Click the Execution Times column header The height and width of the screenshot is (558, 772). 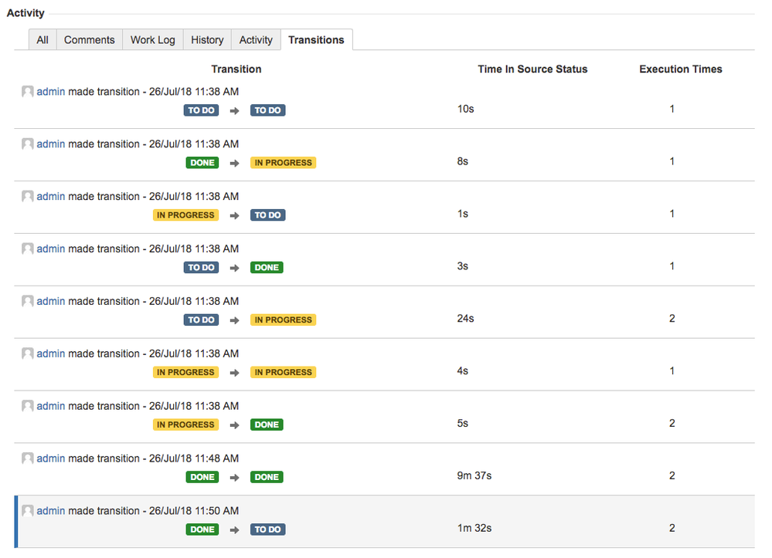click(x=680, y=69)
